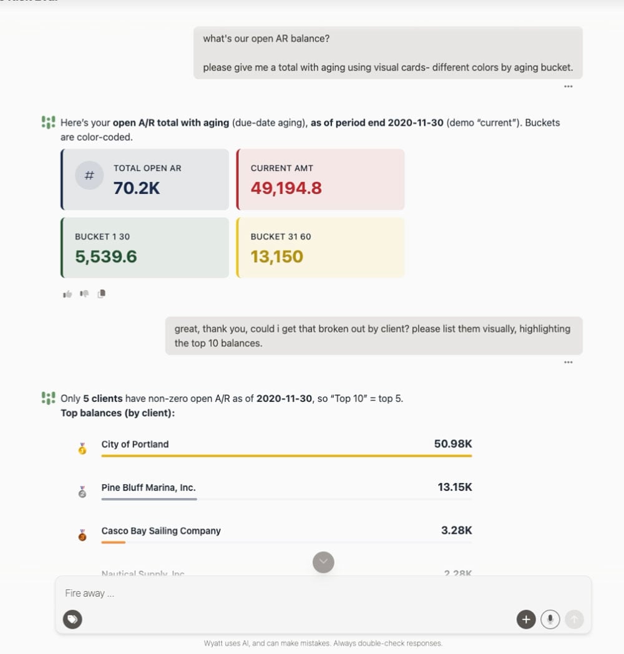Jump to bottom with the down-chevron button

323,562
